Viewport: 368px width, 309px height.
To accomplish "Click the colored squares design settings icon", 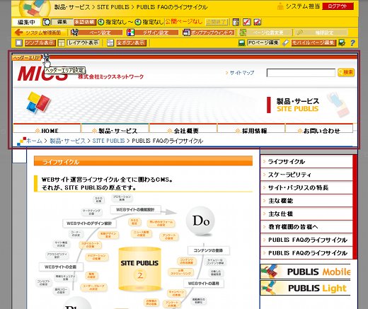I will pyautogui.click(x=130, y=33).
